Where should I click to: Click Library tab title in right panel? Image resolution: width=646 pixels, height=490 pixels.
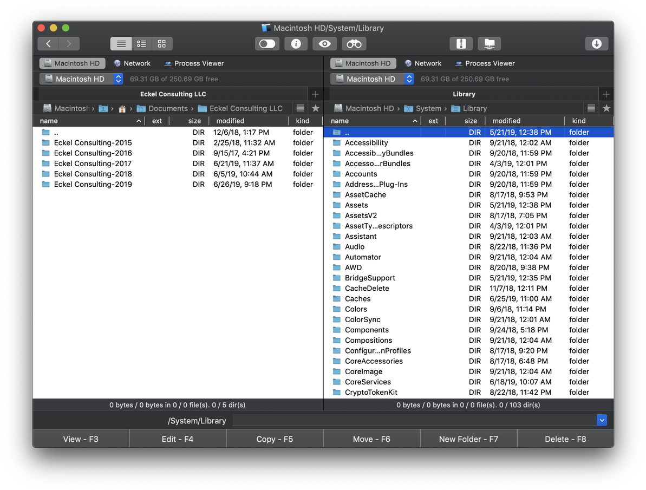[x=464, y=94]
